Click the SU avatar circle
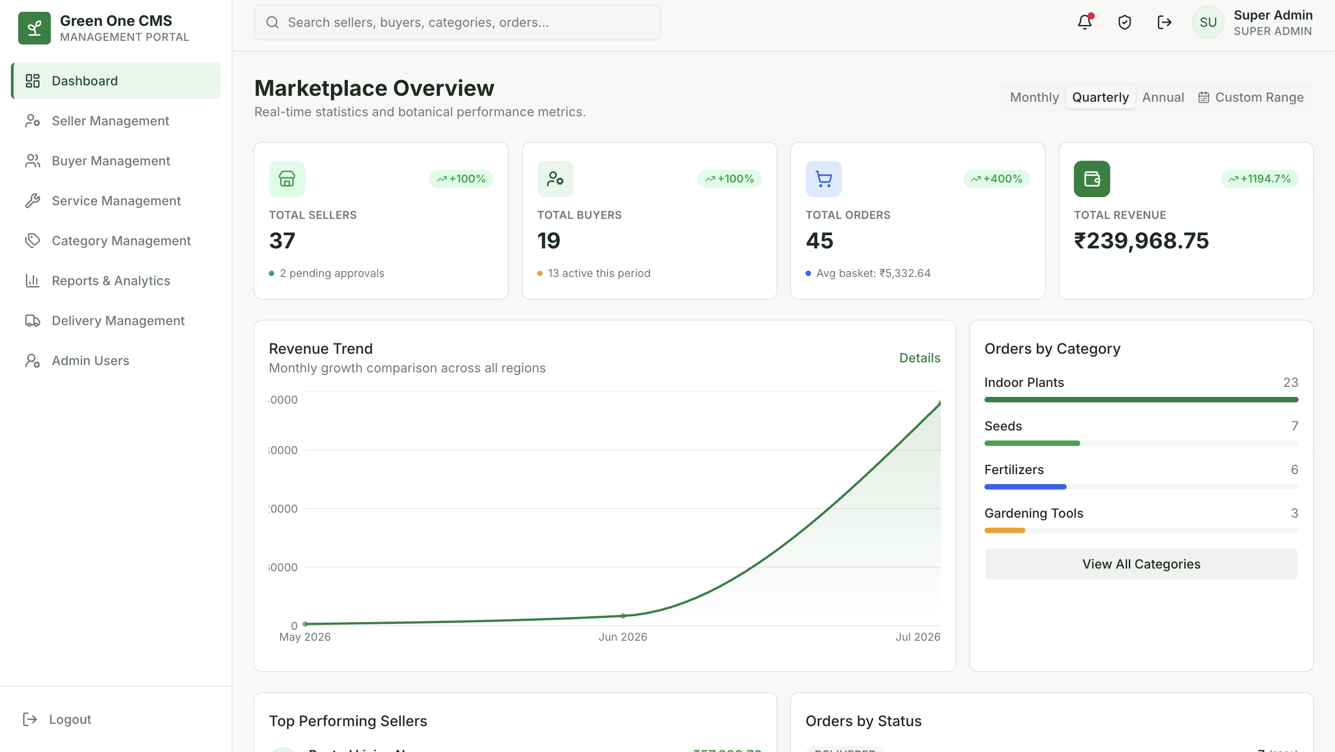 click(x=1207, y=22)
